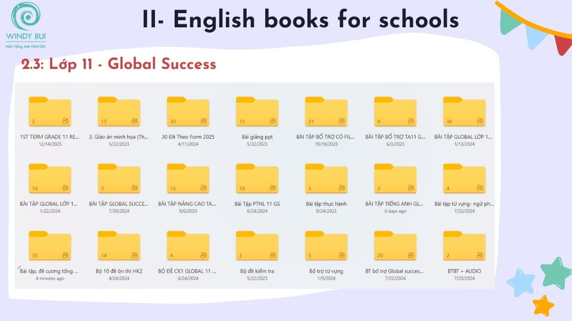The image size is (572, 321).
Task: Click the BT bổ trợ Global success folder name
Action: (395, 271)
